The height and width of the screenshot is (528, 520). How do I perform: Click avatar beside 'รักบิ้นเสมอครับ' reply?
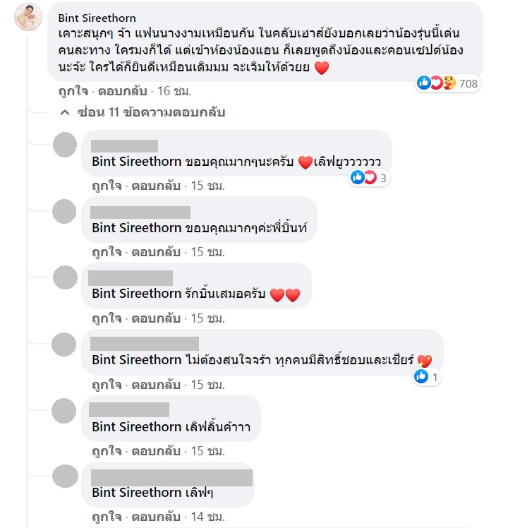(x=65, y=278)
